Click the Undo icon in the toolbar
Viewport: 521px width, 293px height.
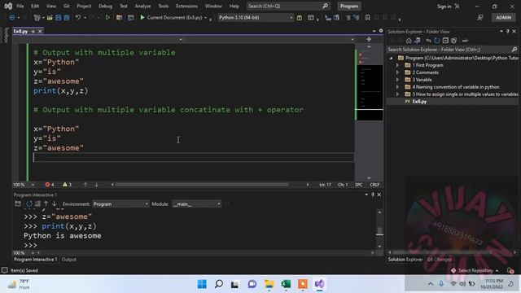(x=78, y=18)
